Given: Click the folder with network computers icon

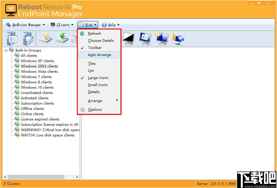Looking at the screenshot, I should coord(178,39).
